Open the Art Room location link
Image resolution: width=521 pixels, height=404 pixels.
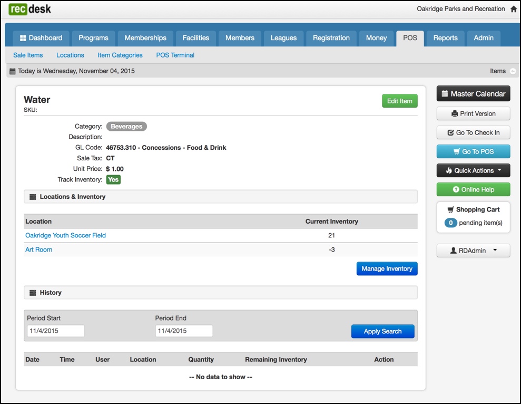38,249
